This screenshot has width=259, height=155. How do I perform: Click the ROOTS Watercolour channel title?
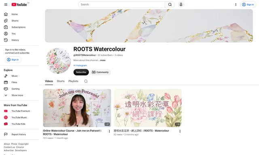point(100,49)
